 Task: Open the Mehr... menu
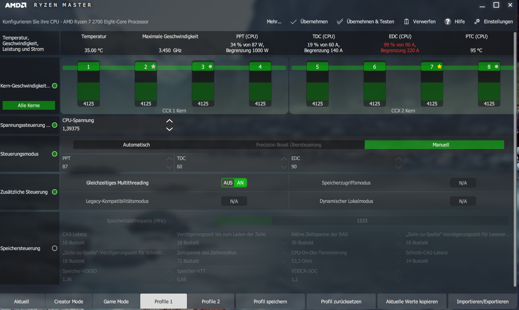(274, 22)
